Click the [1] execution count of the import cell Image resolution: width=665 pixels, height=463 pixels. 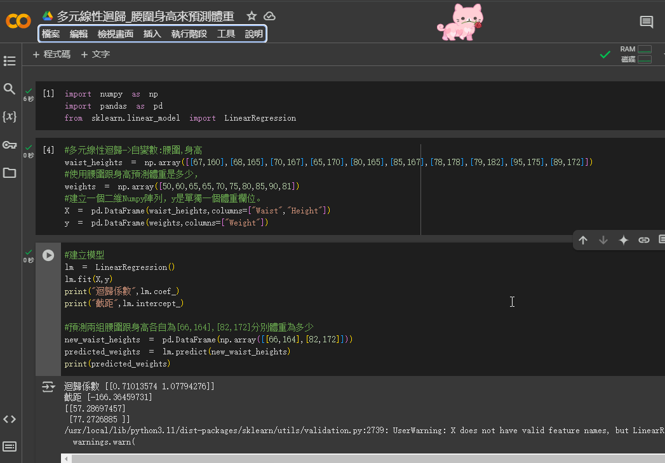pos(48,93)
